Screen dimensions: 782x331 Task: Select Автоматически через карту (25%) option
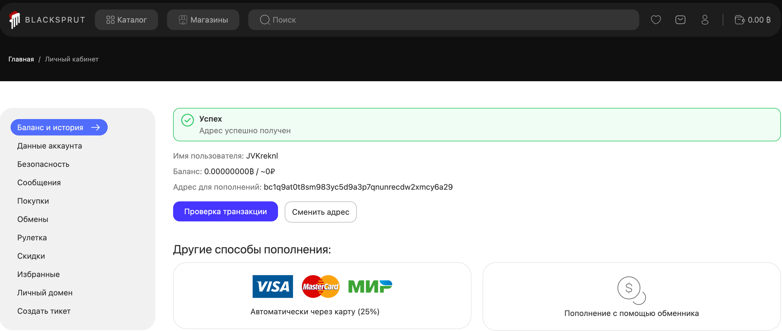point(322,295)
